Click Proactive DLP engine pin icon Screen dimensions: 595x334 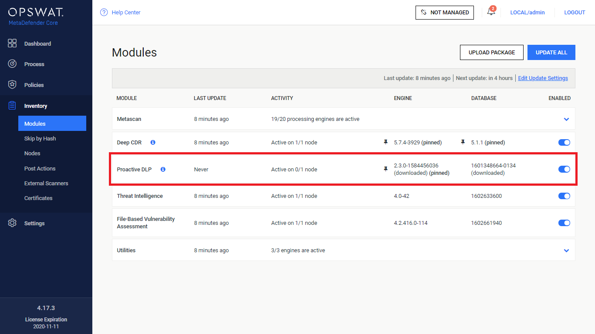click(x=385, y=169)
